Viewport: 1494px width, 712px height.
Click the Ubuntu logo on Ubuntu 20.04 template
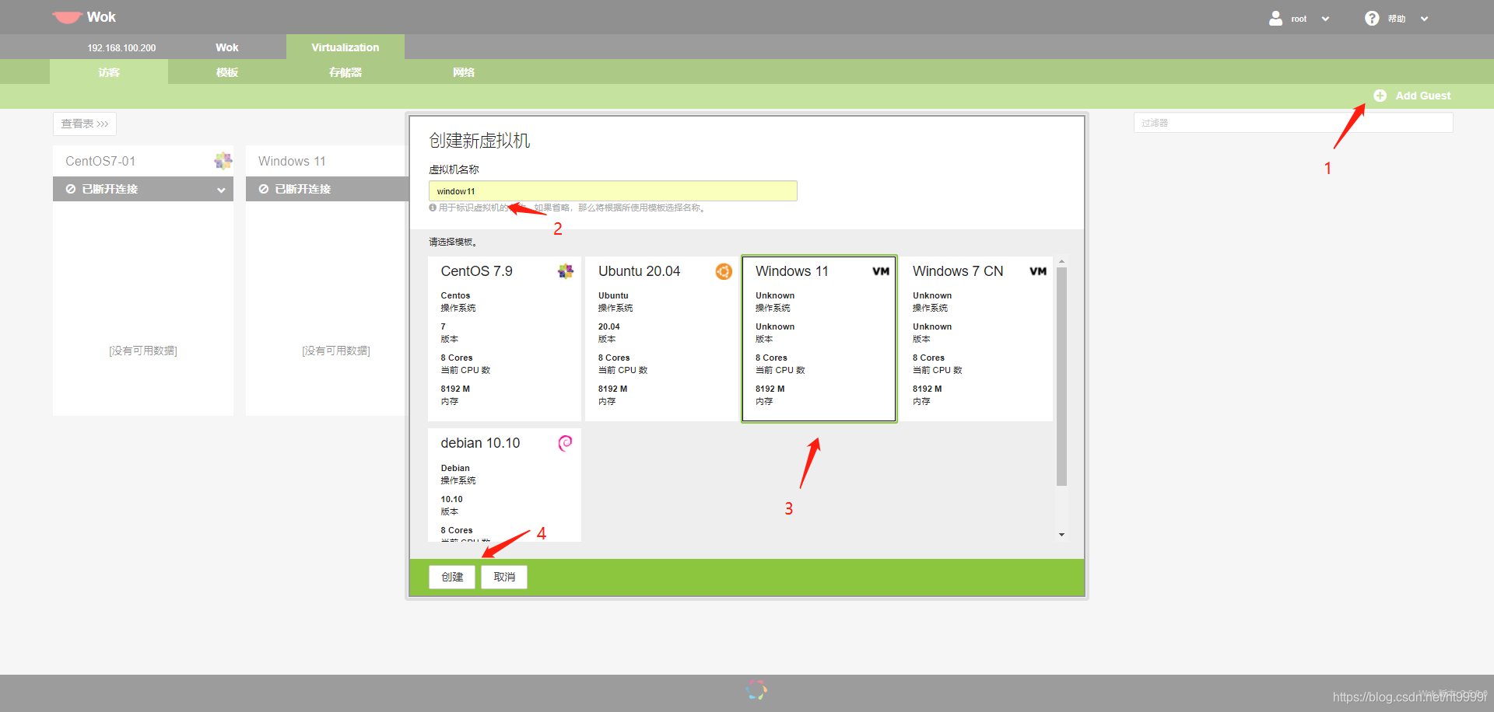(x=724, y=271)
